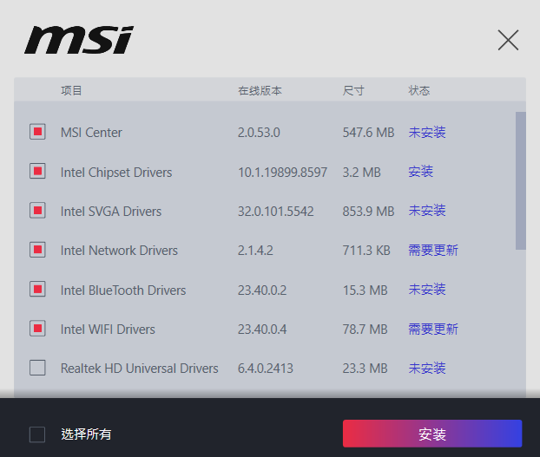The width and height of the screenshot is (540, 457).
Task: Uncheck the Intel SVGA Drivers checkbox
Action: [37, 210]
